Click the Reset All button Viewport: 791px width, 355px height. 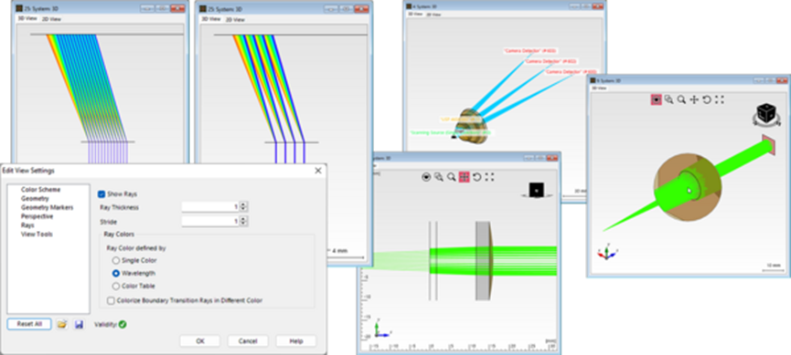pyautogui.click(x=29, y=324)
